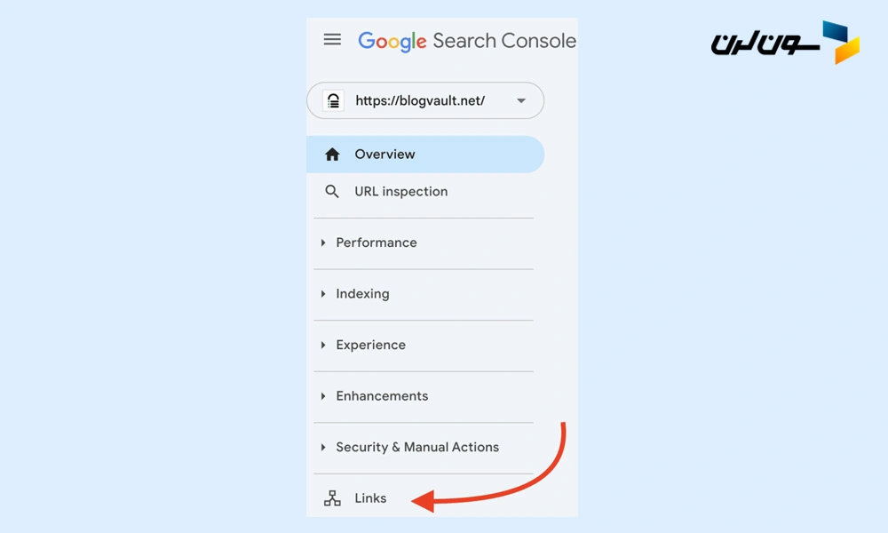Click the Security & Manual Actions label
The width and height of the screenshot is (888, 533).
click(x=416, y=448)
